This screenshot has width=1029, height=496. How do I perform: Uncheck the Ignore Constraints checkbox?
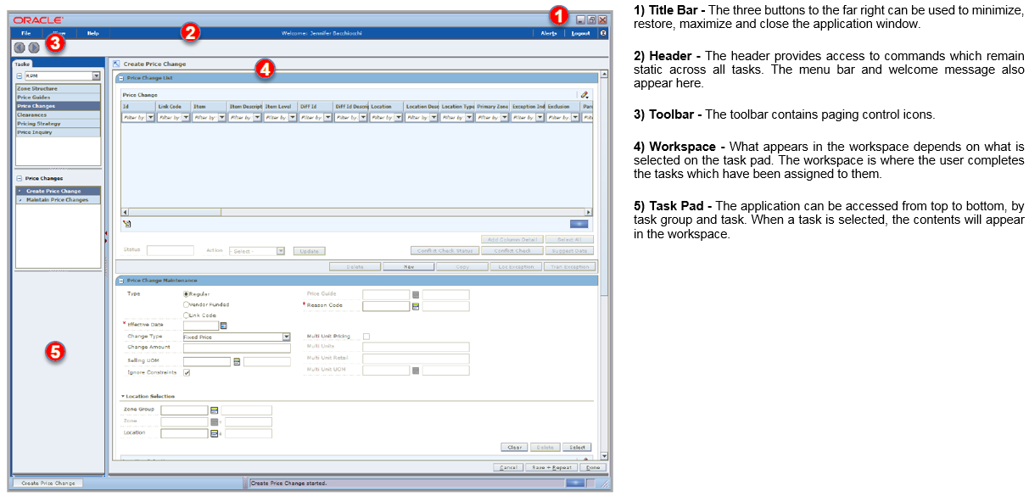[186, 373]
